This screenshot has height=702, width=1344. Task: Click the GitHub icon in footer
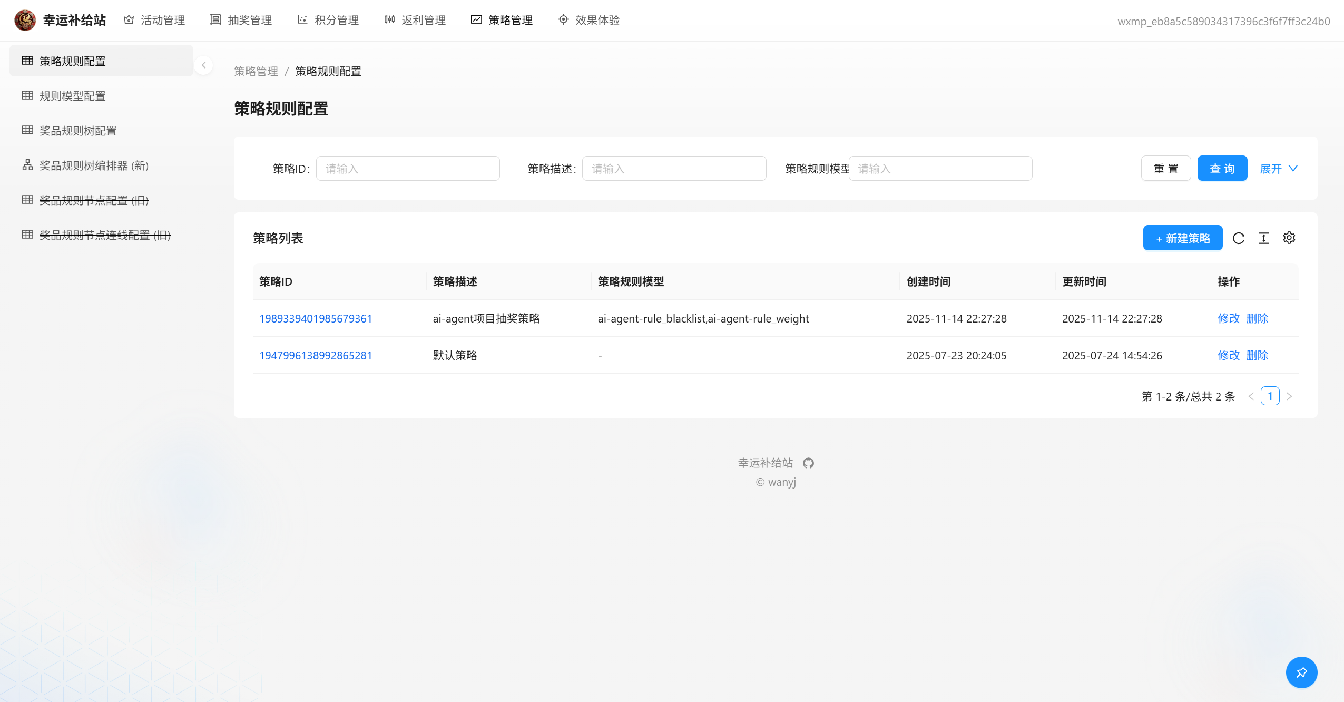808,463
